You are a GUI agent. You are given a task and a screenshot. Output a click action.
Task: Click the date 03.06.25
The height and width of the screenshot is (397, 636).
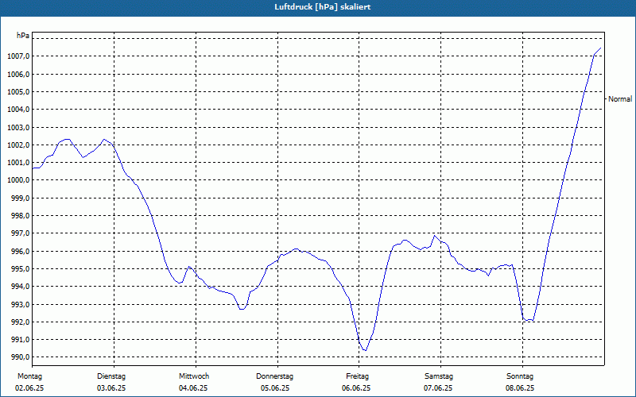[x=111, y=388]
